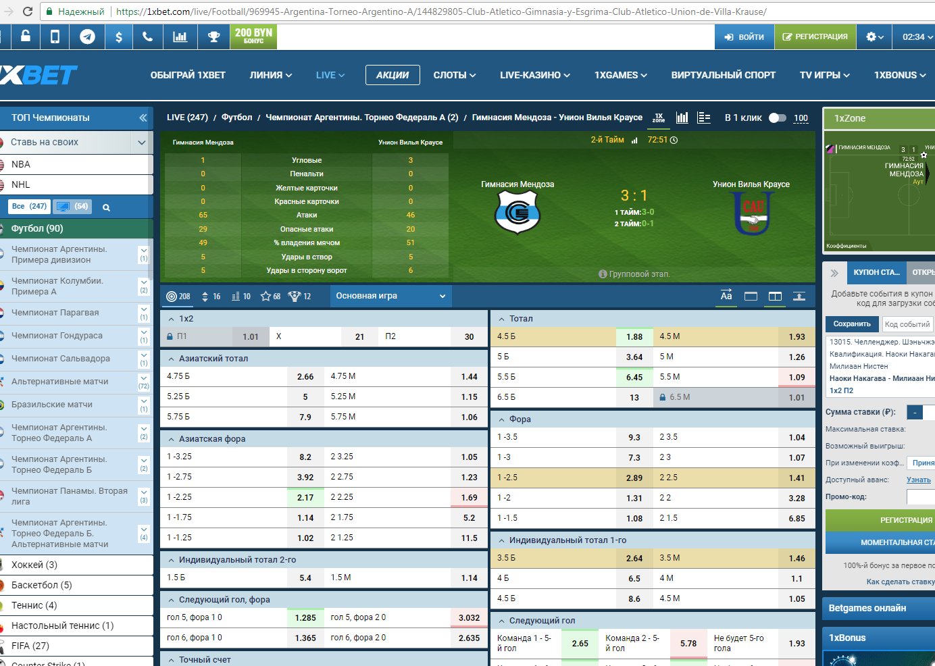Expand Чемпионат Колумбии Примера А list
Viewport: 935px width, 666px height.
tap(144, 286)
